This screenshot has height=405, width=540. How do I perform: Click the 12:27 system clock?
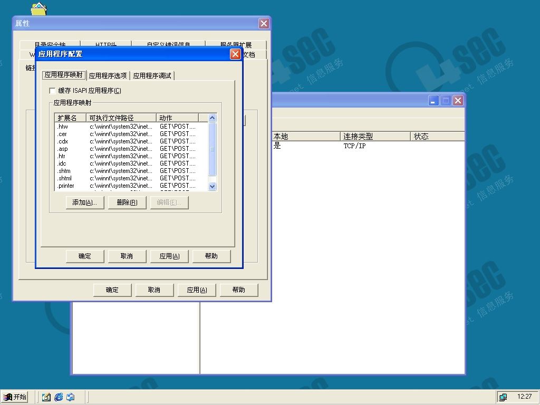(x=525, y=397)
